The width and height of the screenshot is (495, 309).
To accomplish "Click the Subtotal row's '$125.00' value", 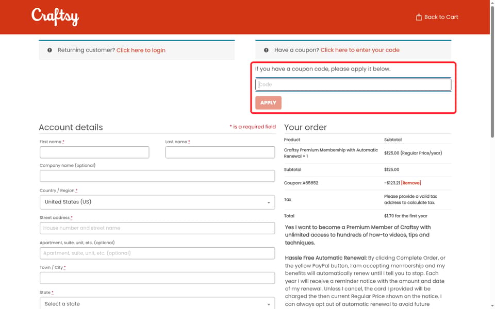I will click(x=391, y=169).
